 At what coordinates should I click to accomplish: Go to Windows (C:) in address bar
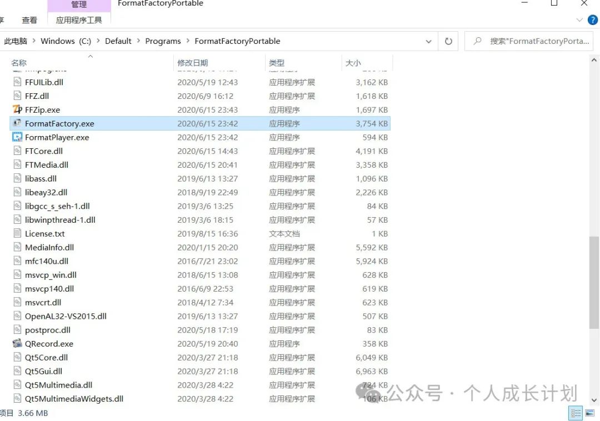click(66, 41)
